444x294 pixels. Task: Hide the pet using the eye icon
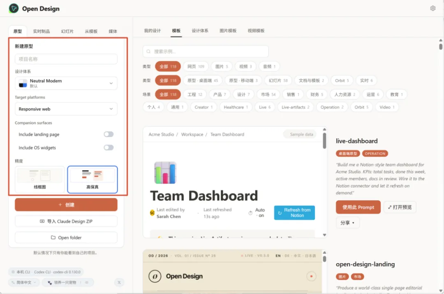click(x=87, y=282)
